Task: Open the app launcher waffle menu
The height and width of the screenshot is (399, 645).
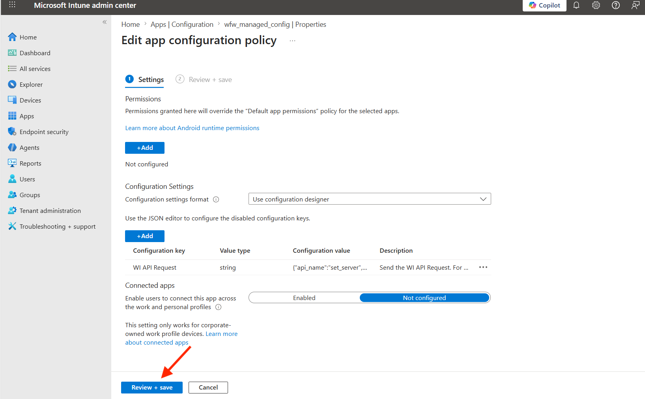Action: click(x=12, y=5)
